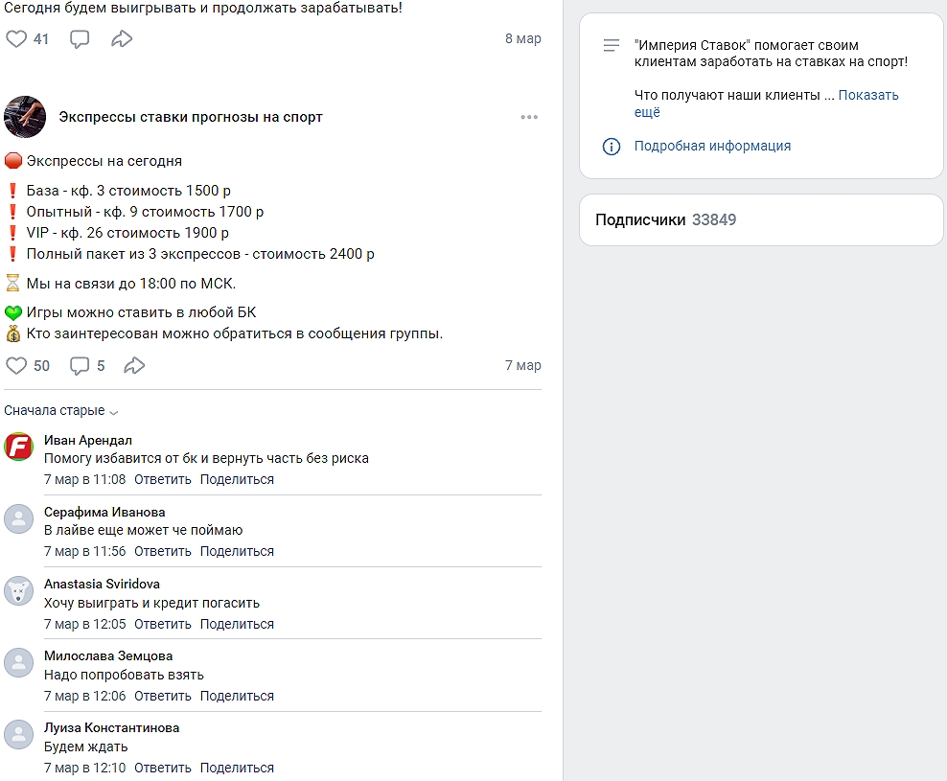Open the Подписчики list
Image resolution: width=947 pixels, height=781 pixels.
(665, 219)
